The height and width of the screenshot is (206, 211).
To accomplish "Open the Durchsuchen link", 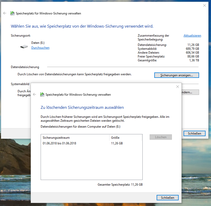I will pyautogui.click(x=40, y=48).
